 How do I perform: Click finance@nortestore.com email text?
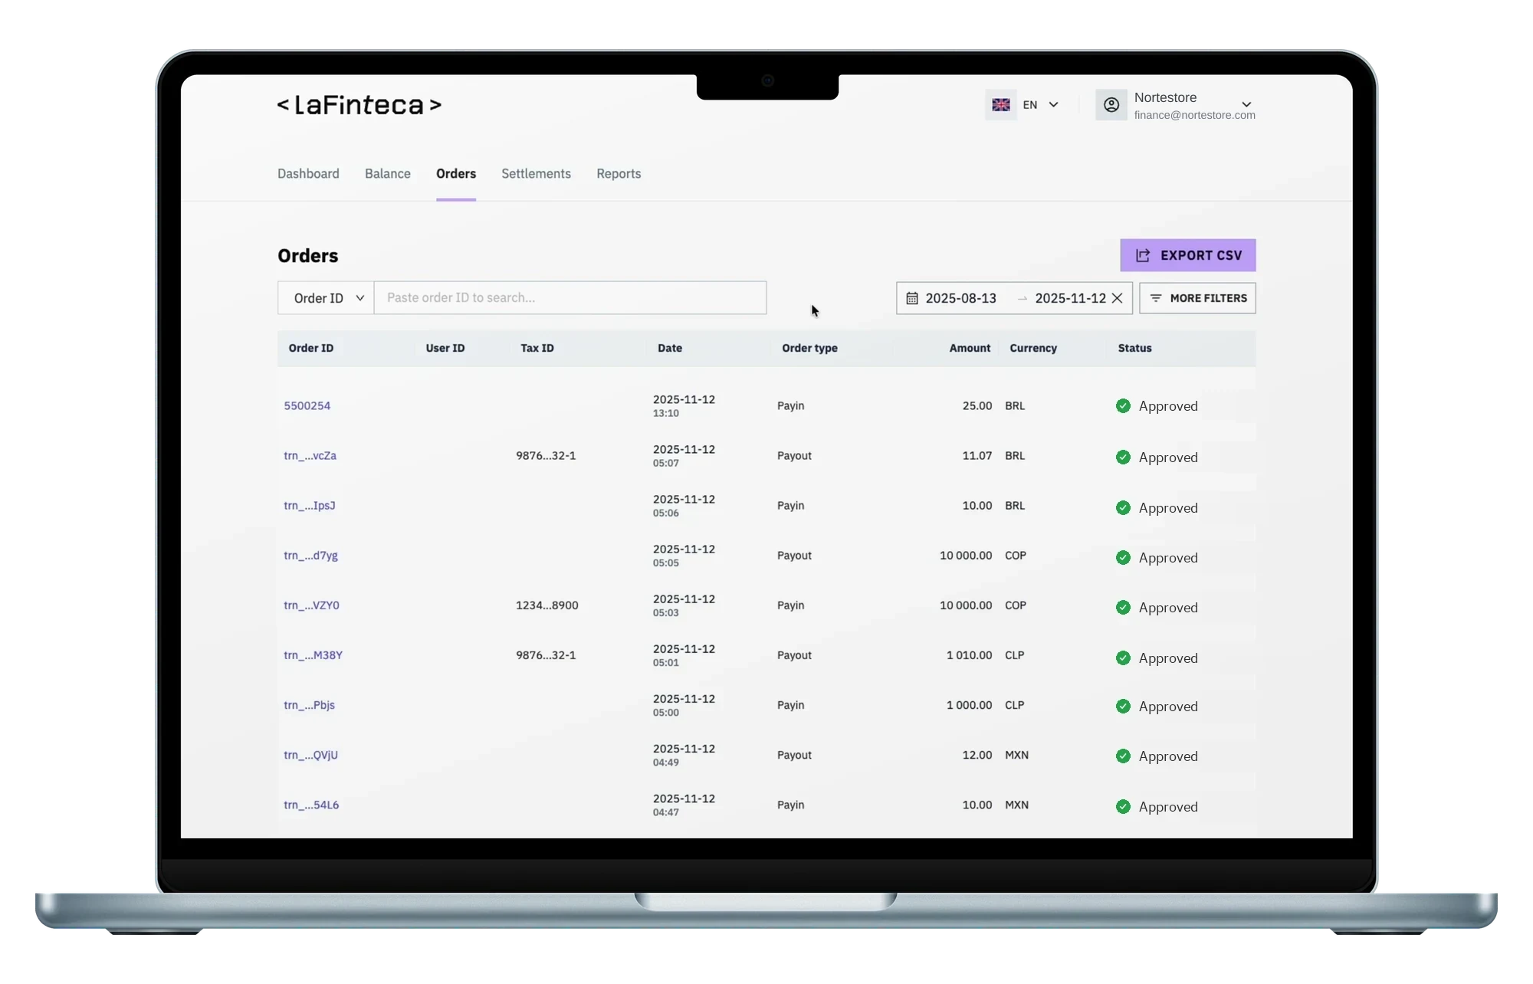[x=1195, y=115]
